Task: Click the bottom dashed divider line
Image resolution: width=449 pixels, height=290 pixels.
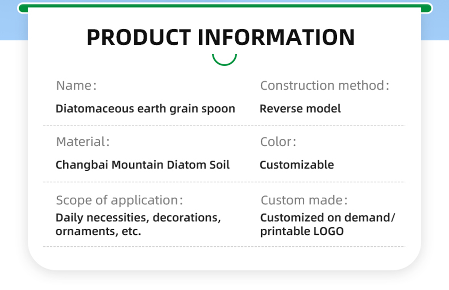Action: (224, 247)
